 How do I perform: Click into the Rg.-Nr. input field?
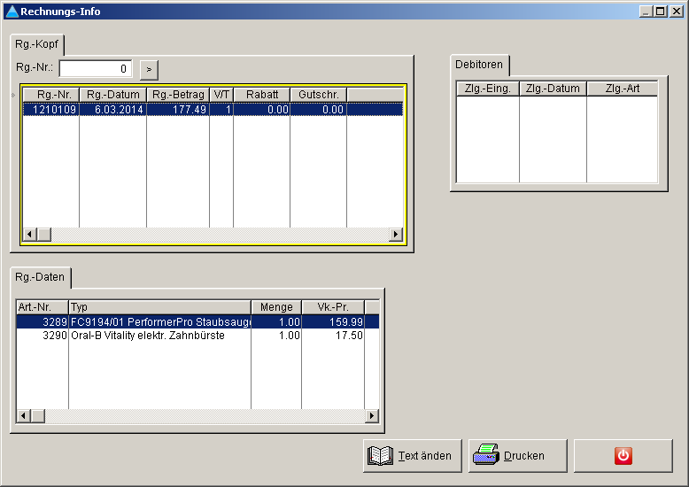pos(96,68)
